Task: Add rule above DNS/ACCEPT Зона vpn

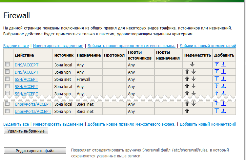Action: pyautogui.click(x=217, y=72)
